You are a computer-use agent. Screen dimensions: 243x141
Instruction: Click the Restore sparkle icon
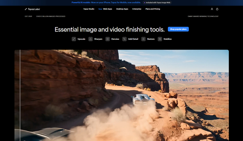[143, 39]
